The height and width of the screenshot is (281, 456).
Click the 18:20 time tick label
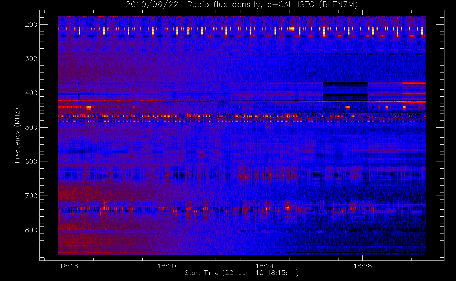pos(167,266)
